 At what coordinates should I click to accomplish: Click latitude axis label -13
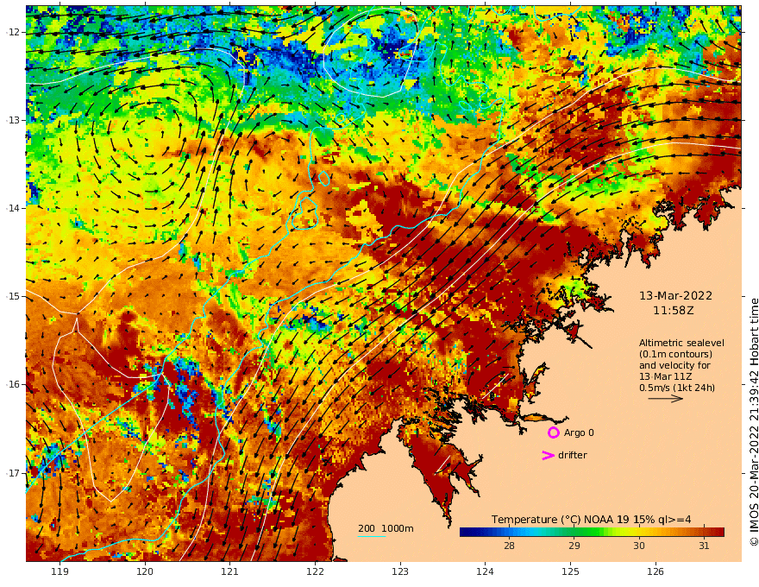[13, 120]
